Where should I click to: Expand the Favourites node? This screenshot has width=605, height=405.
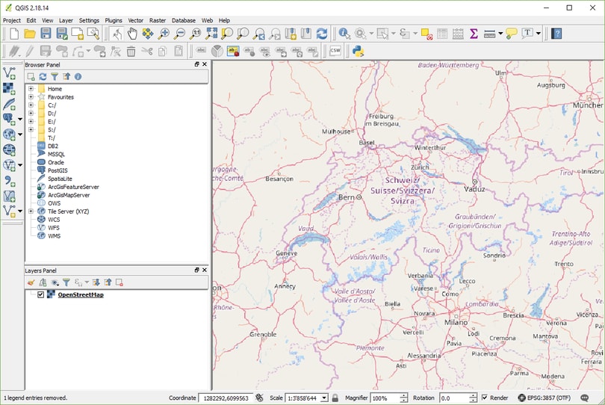pyautogui.click(x=31, y=97)
